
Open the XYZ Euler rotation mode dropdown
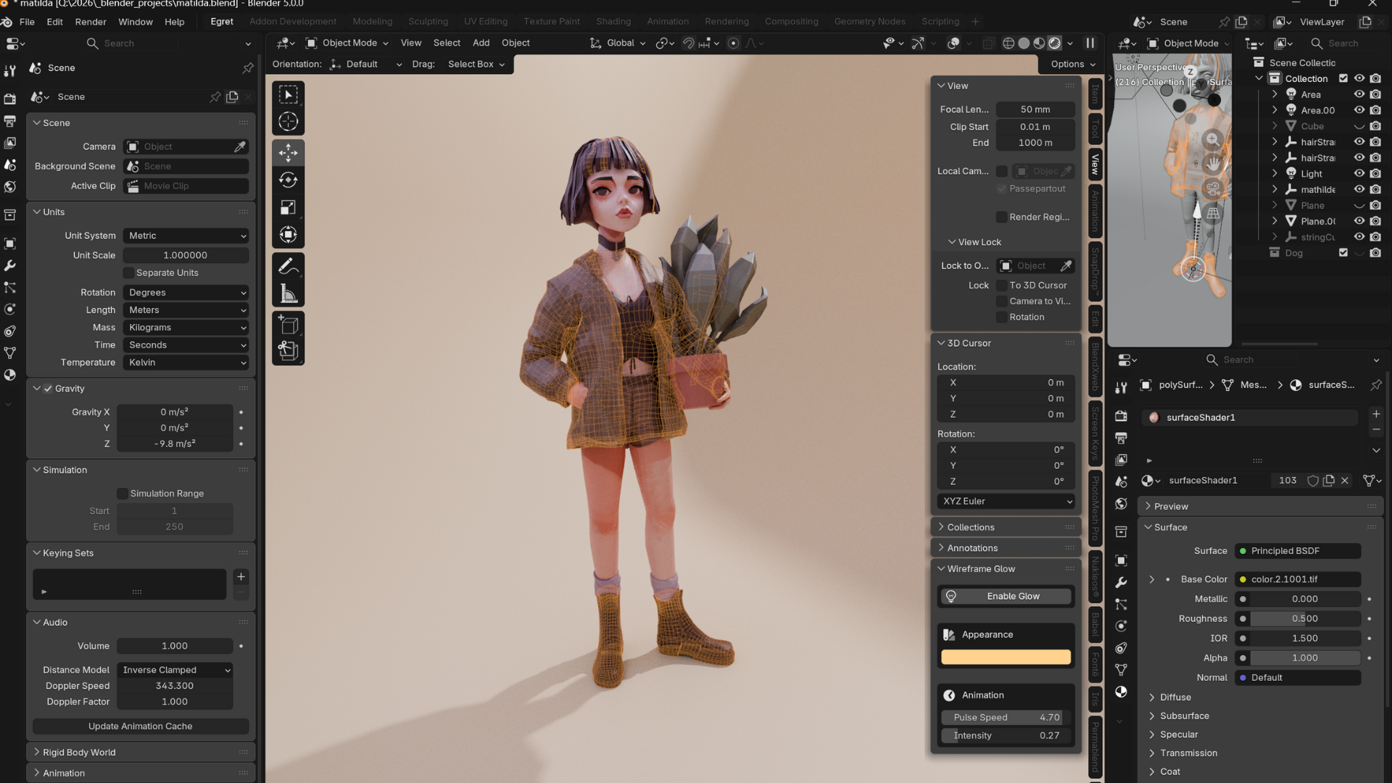tap(1006, 501)
